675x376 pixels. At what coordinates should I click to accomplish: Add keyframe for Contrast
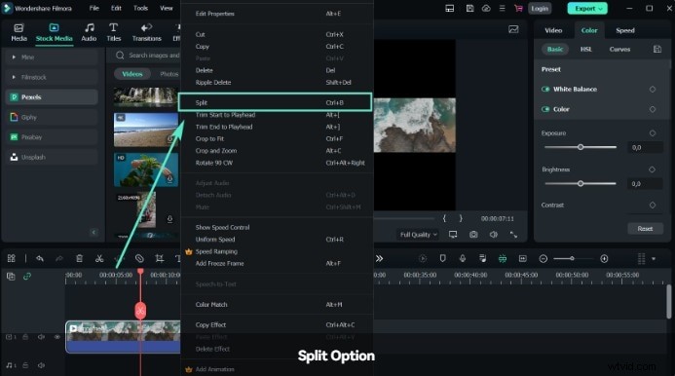pos(653,205)
